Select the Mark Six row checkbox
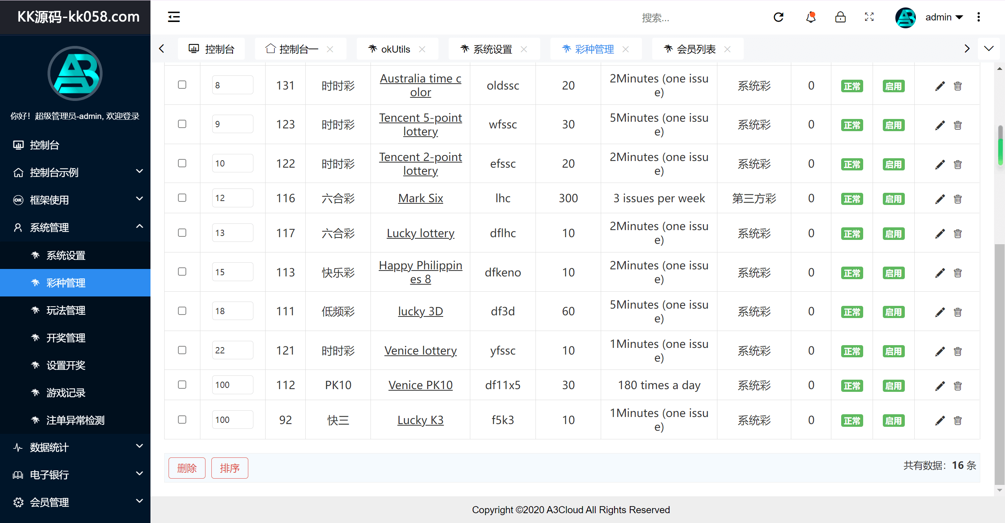 (x=182, y=198)
